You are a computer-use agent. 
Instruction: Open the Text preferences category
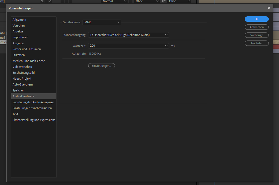(x=34, y=114)
